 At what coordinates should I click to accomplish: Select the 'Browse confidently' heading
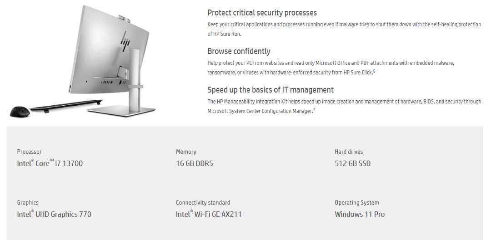(x=239, y=51)
